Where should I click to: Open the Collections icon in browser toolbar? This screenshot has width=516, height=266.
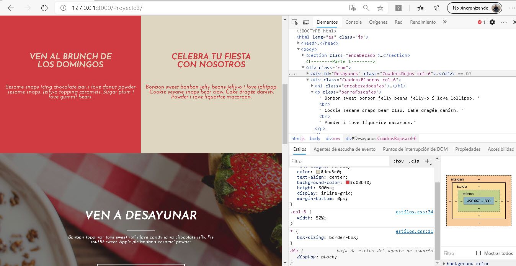click(437, 8)
